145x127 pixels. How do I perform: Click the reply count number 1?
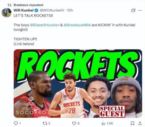(x=20, y=123)
